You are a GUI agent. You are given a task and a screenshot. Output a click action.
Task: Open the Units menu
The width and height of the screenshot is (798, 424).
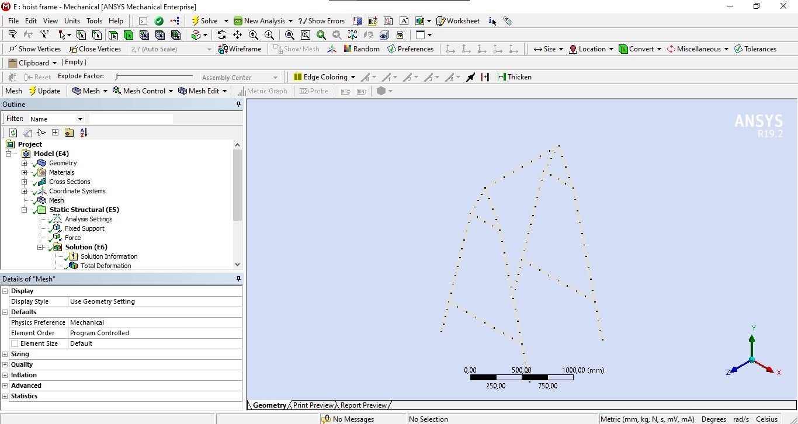[x=72, y=21]
